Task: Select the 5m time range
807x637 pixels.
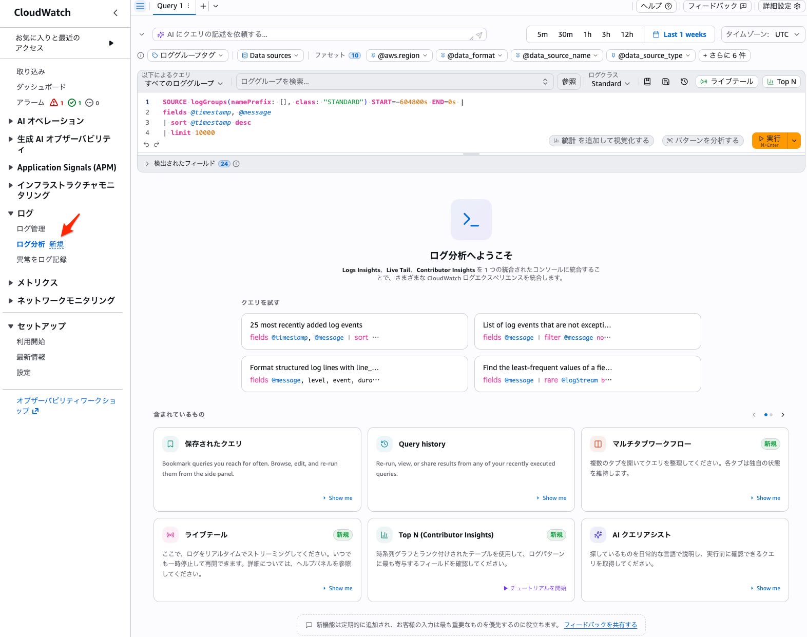Action: pyautogui.click(x=542, y=34)
